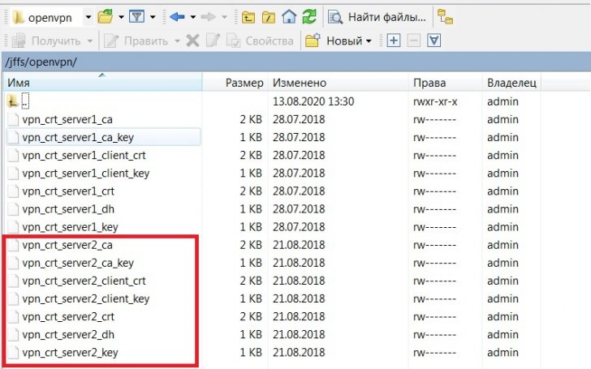The width and height of the screenshot is (591, 369).
Task: Click the Получить button
Action: coord(46,41)
